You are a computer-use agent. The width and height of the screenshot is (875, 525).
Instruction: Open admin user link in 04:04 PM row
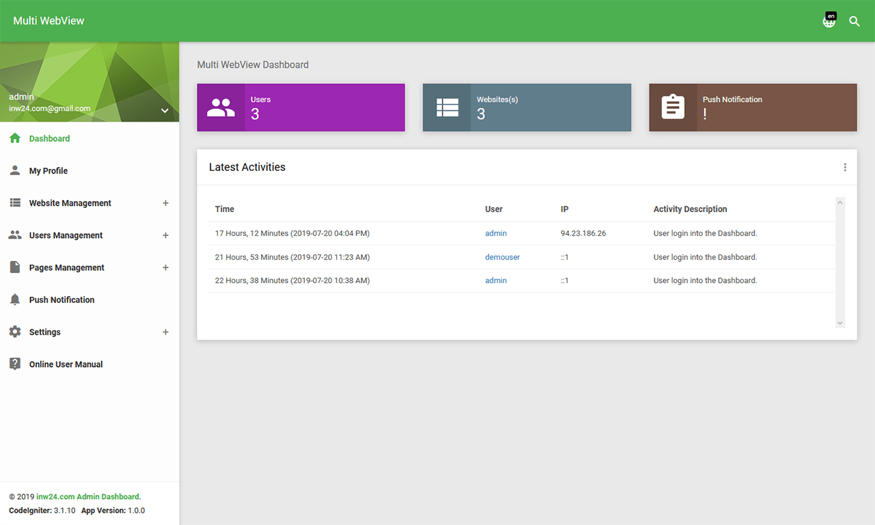point(496,233)
